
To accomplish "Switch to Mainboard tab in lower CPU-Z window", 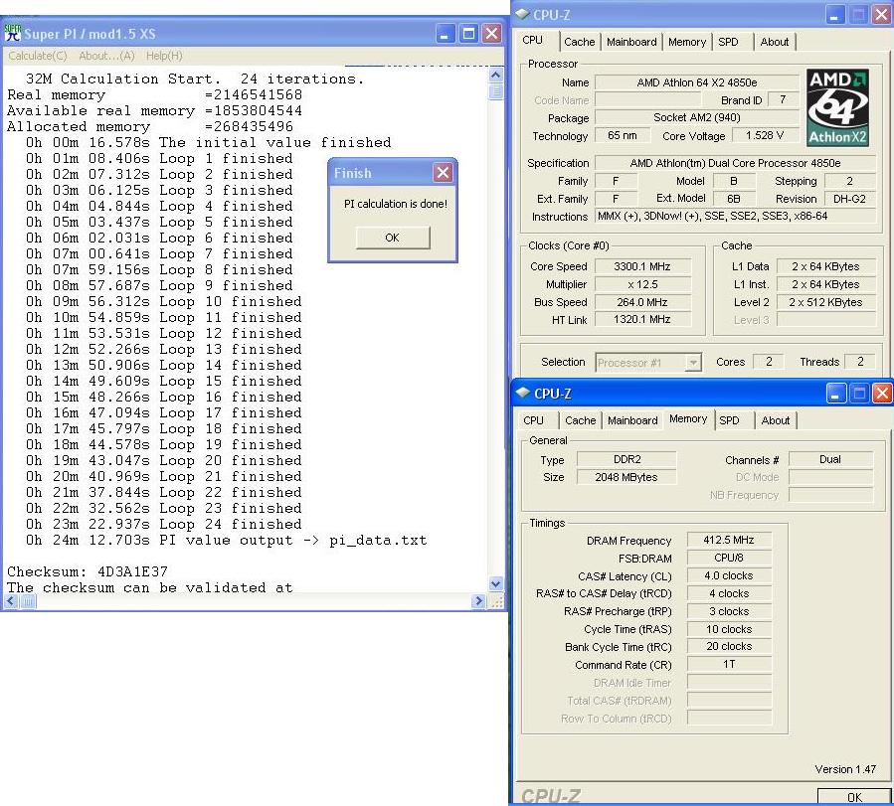I will click(632, 420).
